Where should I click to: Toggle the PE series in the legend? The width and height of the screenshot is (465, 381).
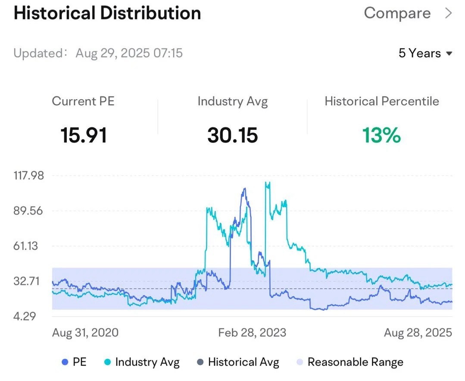click(x=74, y=362)
